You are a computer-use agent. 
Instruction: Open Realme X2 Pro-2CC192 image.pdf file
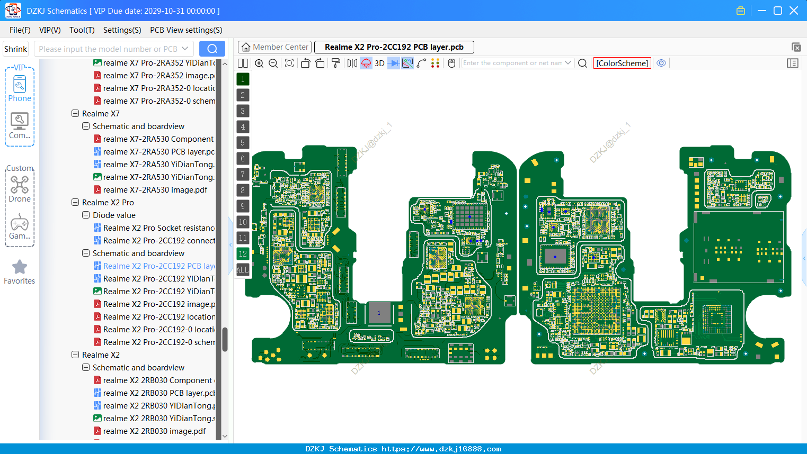155,304
